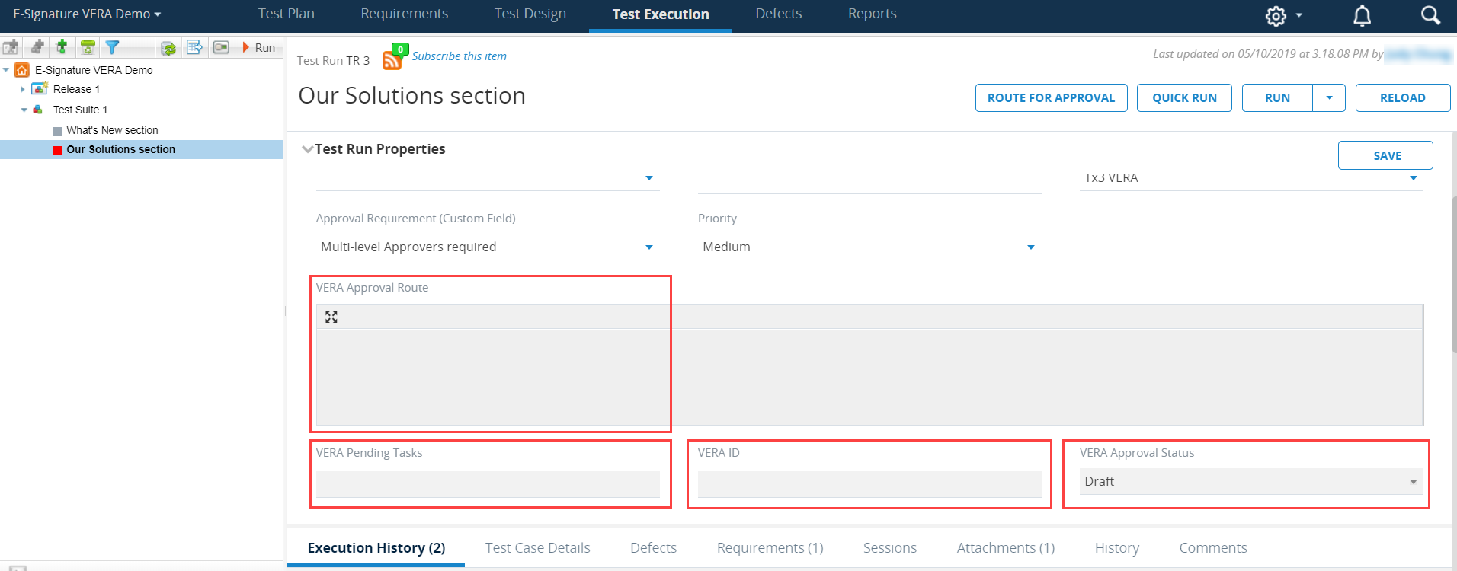This screenshot has height=571, width=1457.
Task: Click the orange RSS subscribe icon
Action: point(392,60)
